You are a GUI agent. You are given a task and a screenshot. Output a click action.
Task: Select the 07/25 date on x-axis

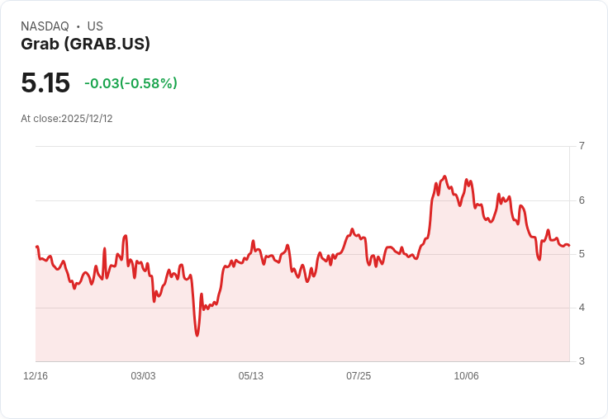359,376
